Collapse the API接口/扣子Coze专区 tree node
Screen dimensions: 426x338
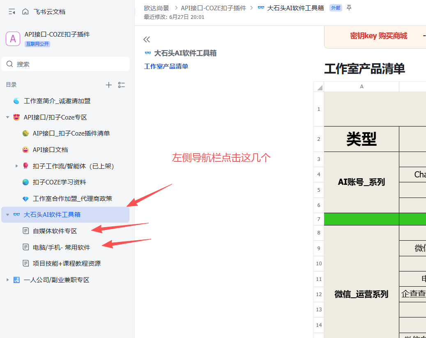click(7, 117)
